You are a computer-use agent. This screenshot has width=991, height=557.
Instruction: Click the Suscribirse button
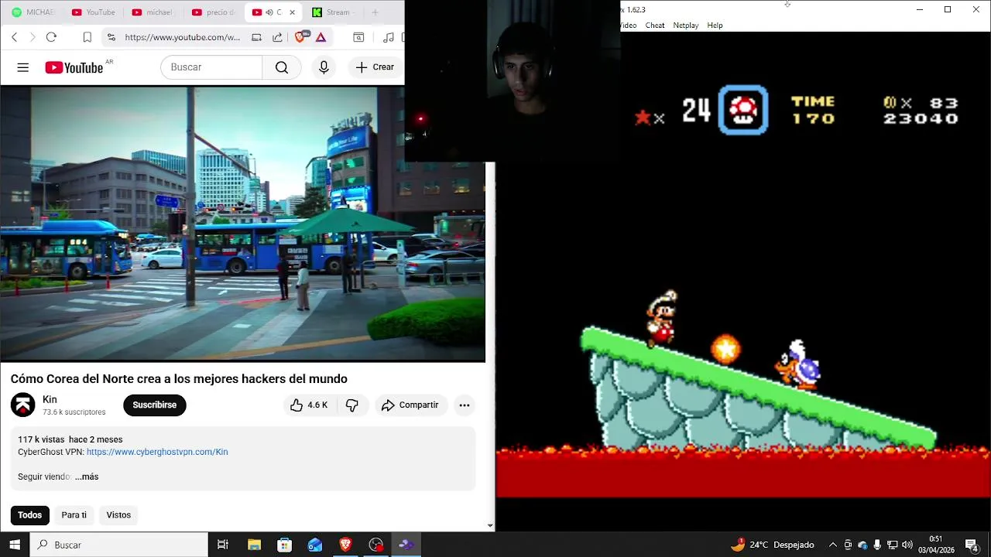(154, 405)
